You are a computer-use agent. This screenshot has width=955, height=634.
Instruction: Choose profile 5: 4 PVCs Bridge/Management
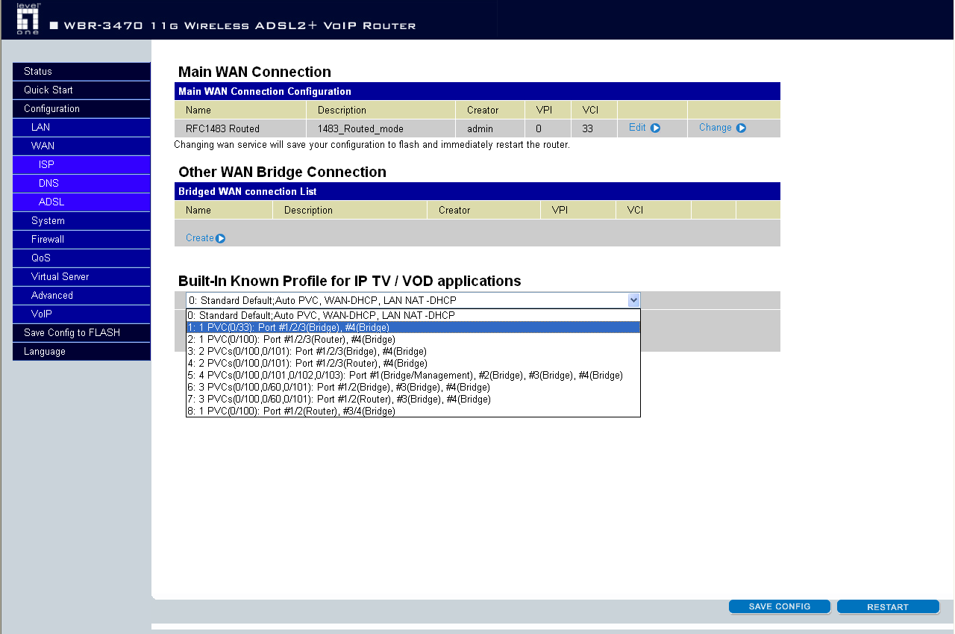tap(413, 375)
